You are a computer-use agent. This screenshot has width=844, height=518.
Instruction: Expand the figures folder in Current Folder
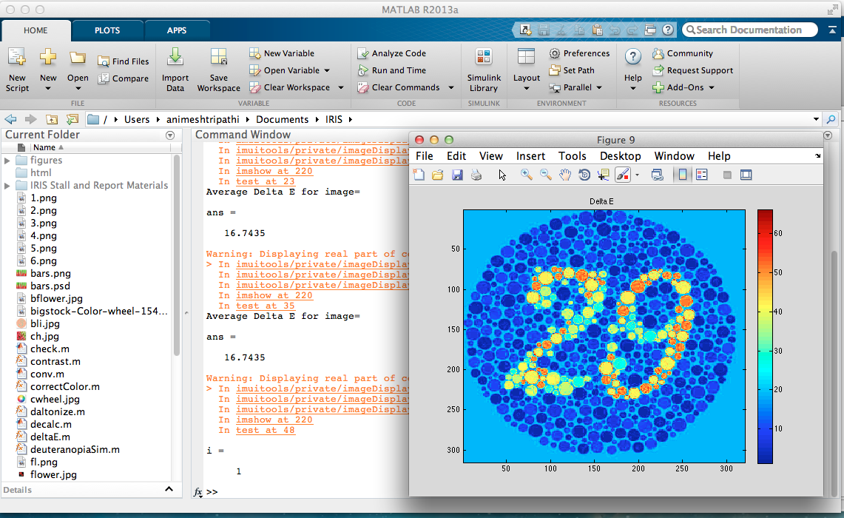click(x=7, y=160)
